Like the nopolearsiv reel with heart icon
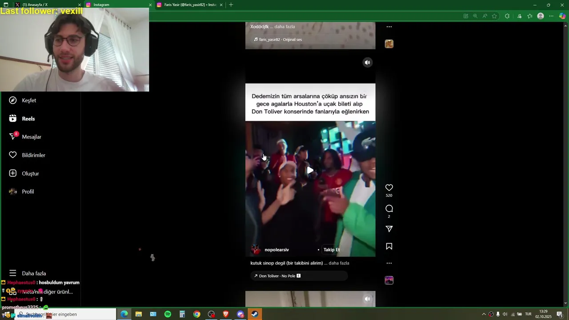The height and width of the screenshot is (320, 569). [x=389, y=188]
